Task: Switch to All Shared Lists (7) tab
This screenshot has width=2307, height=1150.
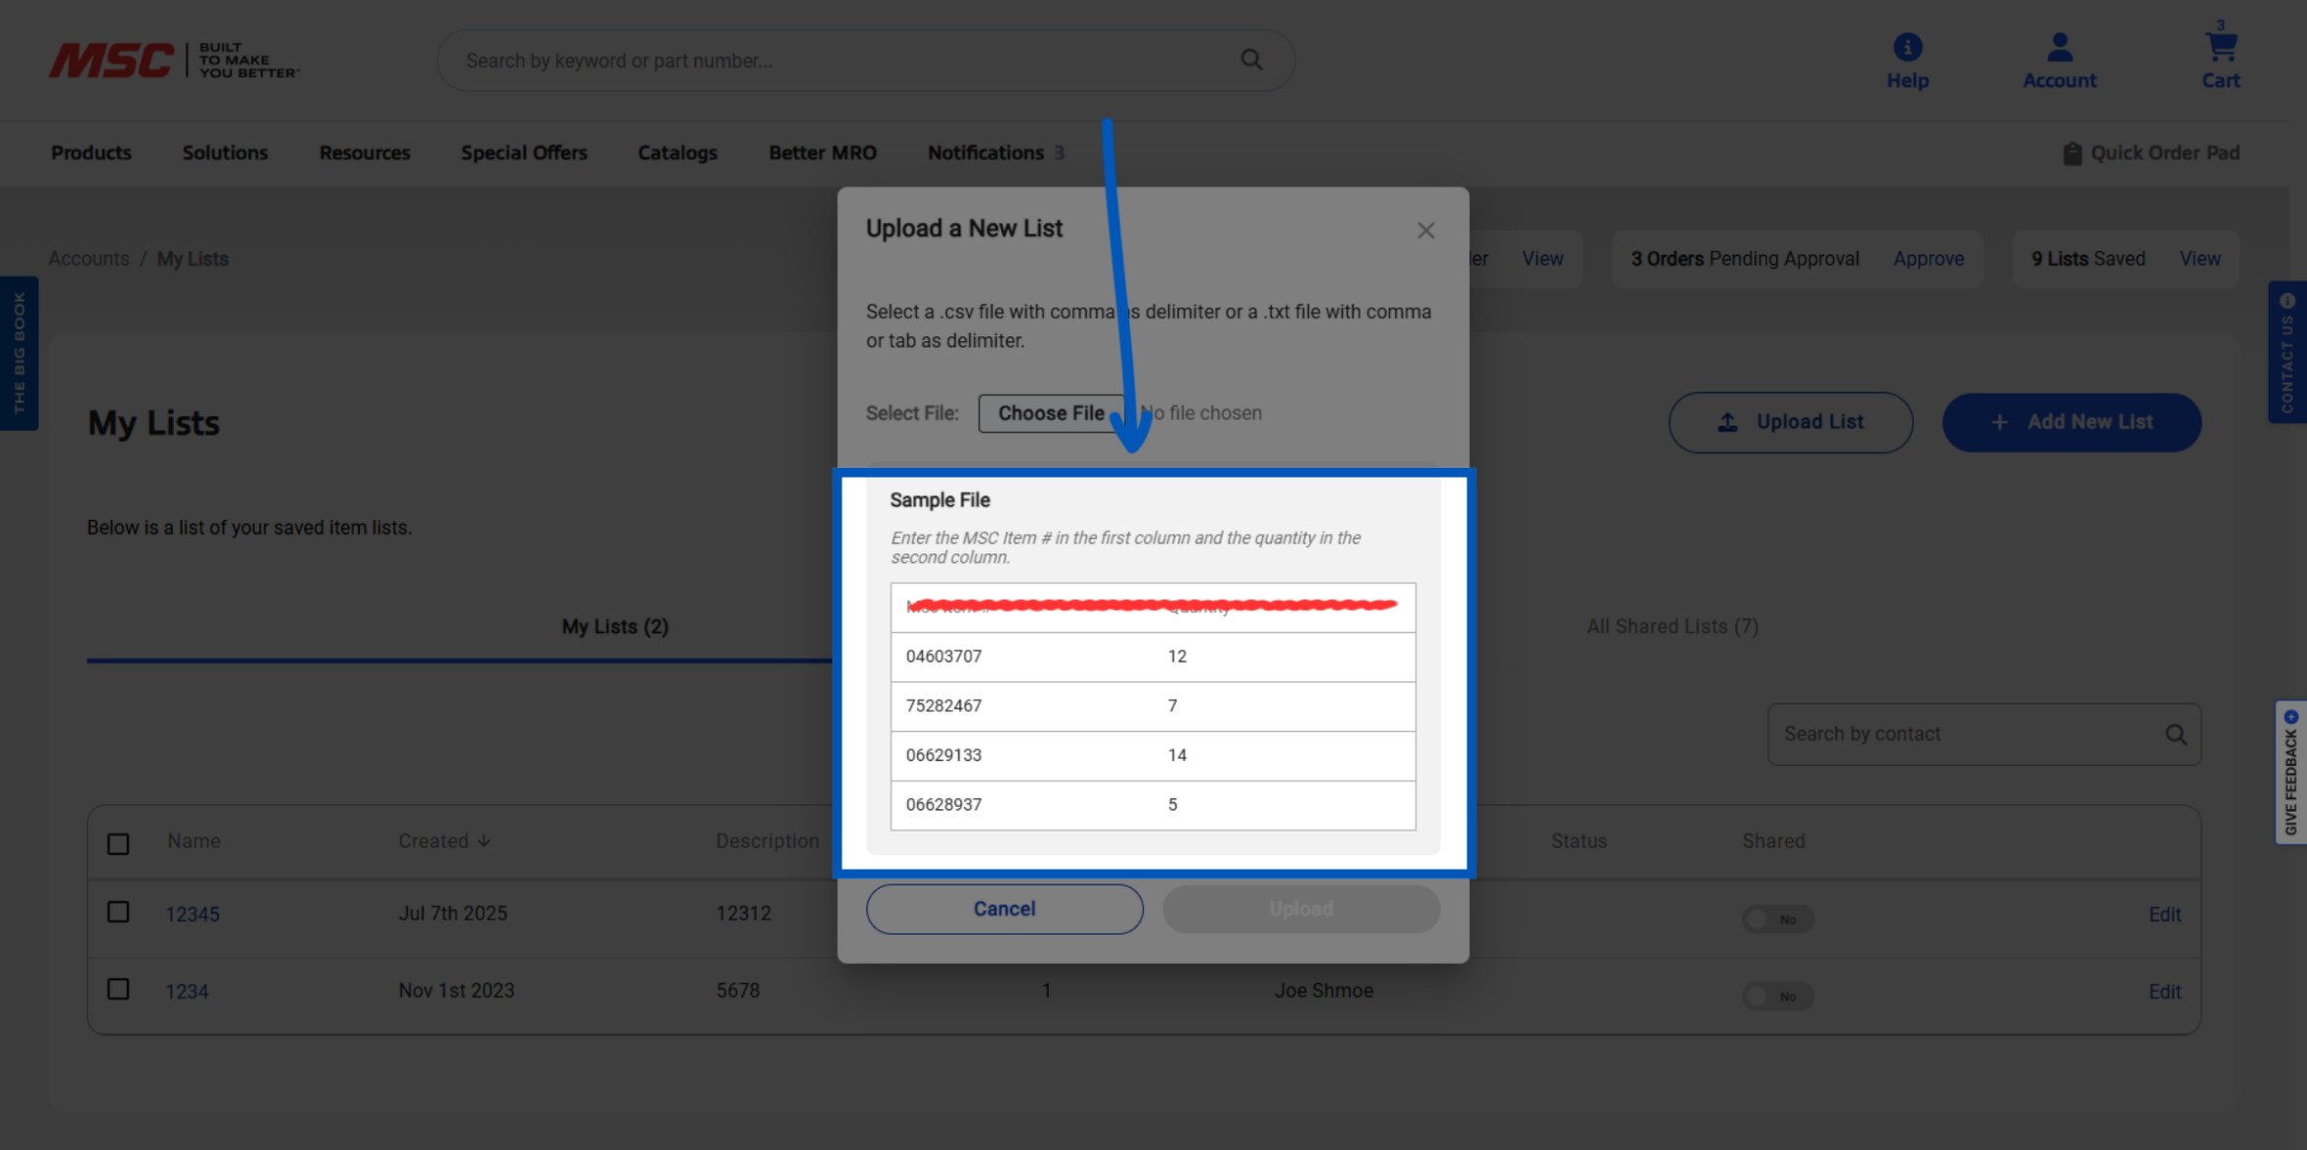Action: click(x=1672, y=626)
